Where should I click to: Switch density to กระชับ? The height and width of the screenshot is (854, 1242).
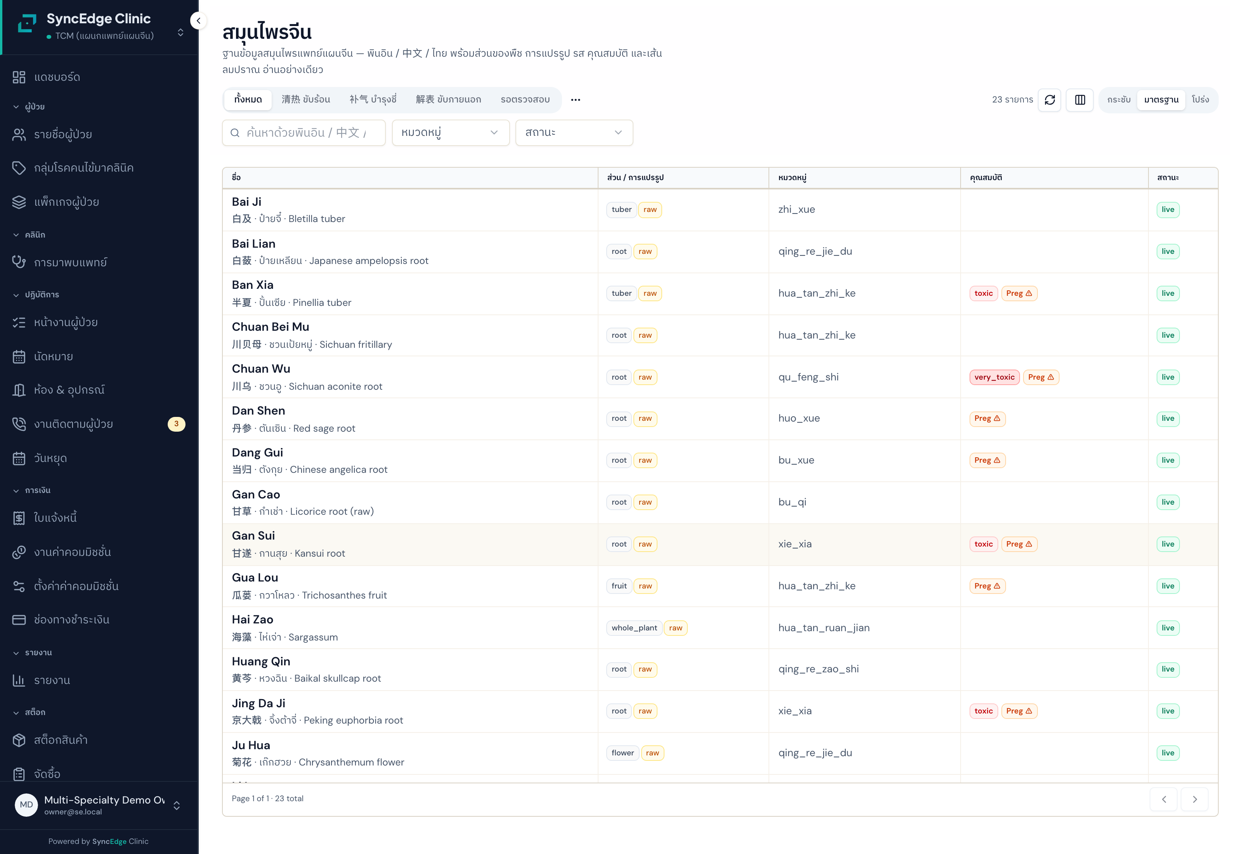1119,100
